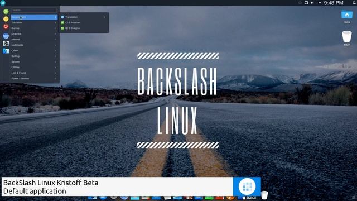Click the volume speaker icon in tray
The width and height of the screenshot is (357, 201).
point(312,3)
